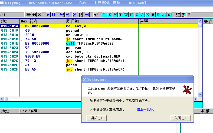Screen dimensions: 213x133
Task: Select the or eax,eax instruction
Action: click(77, 35)
